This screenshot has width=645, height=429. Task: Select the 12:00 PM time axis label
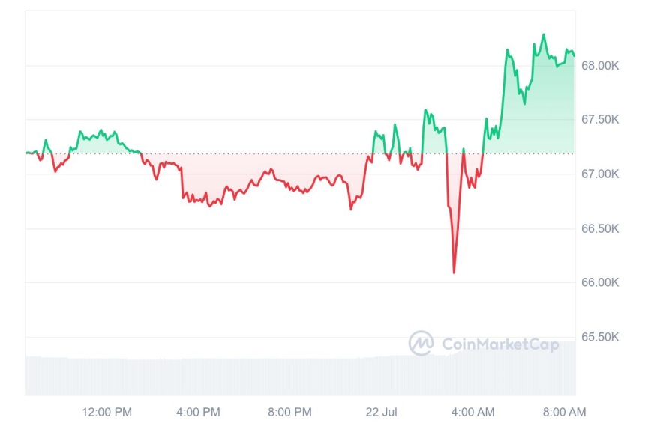point(106,412)
